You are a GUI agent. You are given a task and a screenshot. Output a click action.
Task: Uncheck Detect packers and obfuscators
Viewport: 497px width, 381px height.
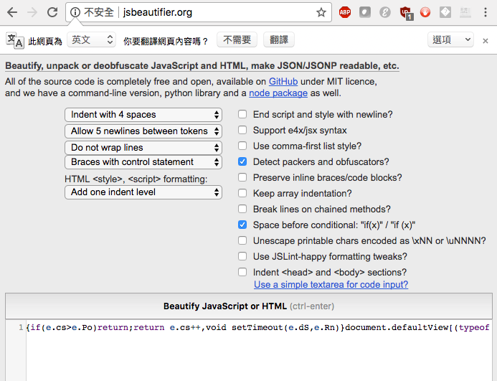point(242,161)
